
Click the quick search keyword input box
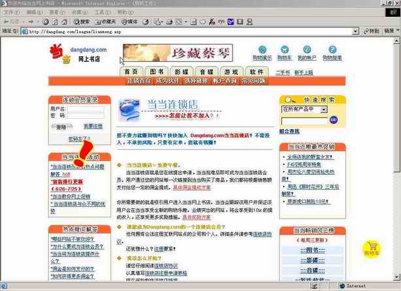click(304, 121)
